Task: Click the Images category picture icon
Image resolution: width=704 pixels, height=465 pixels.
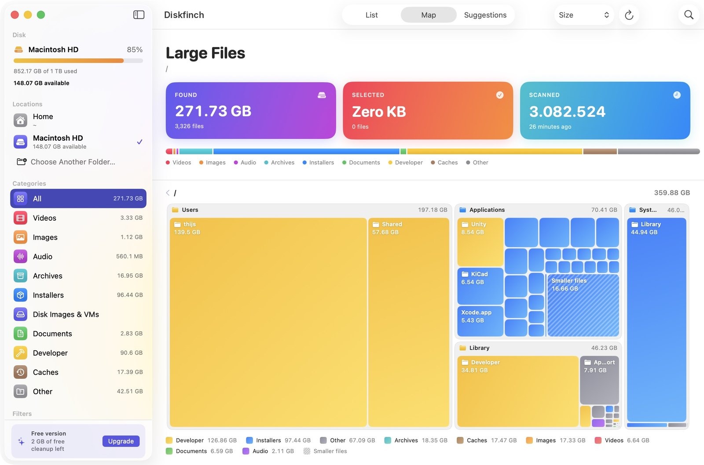Action: tap(20, 237)
